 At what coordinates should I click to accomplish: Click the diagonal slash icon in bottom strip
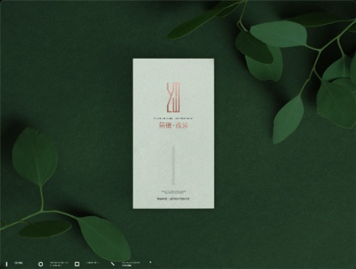(x=113, y=264)
